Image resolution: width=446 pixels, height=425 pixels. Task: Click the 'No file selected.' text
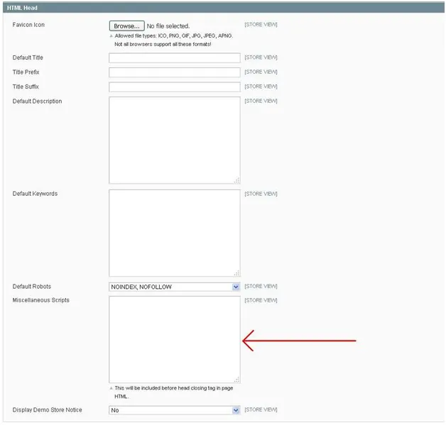coord(168,26)
